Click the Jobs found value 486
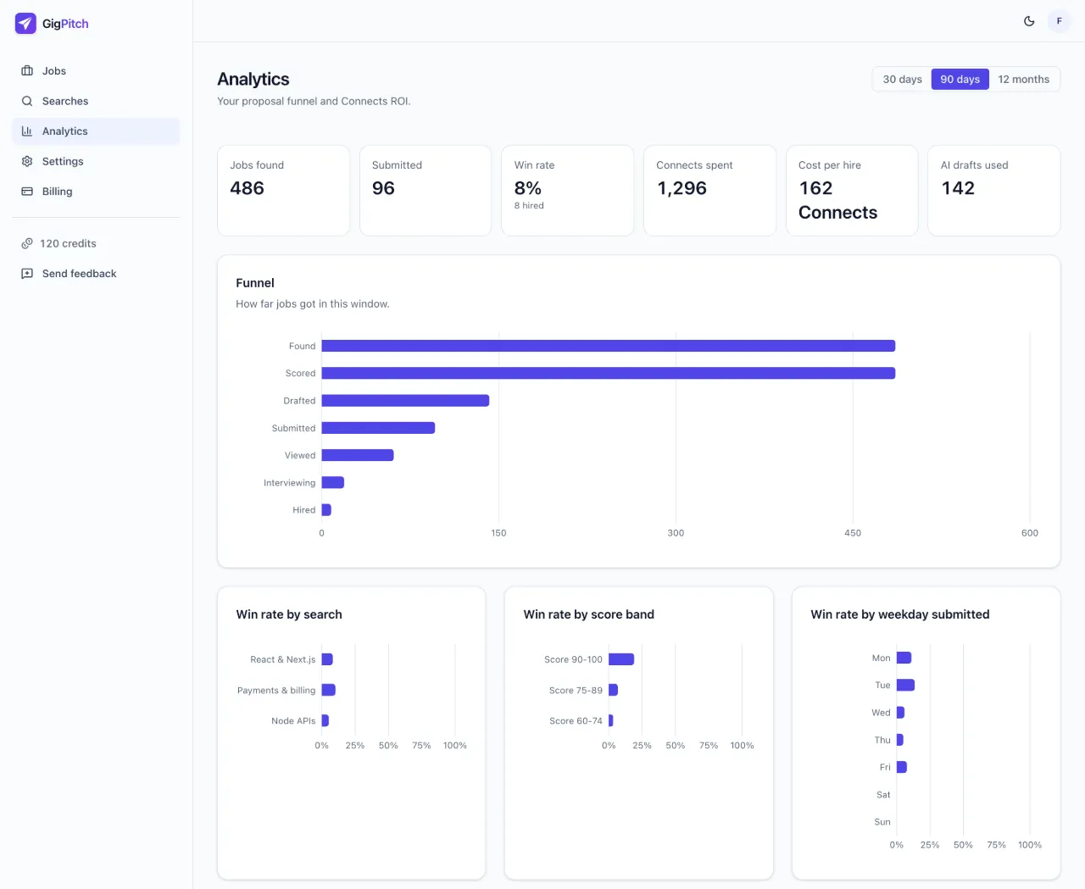This screenshot has width=1085, height=889. [x=248, y=188]
